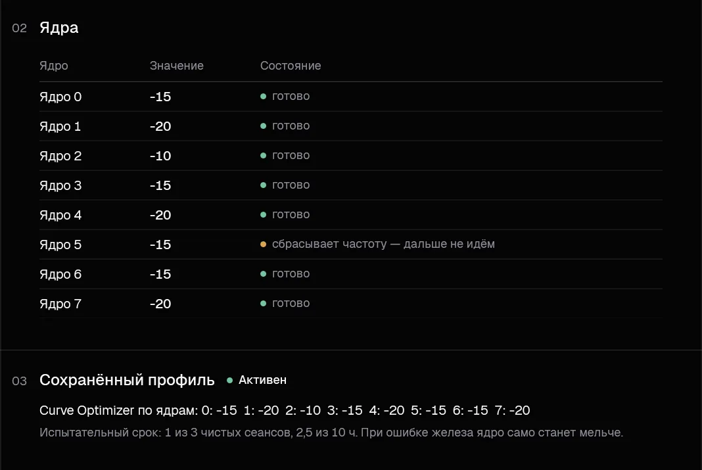Select the 'Ядро 4' row label

pos(60,215)
